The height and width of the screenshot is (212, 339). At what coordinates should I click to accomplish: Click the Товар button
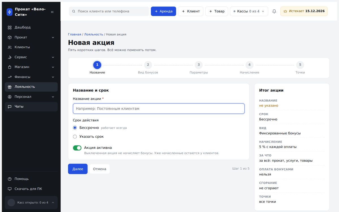point(217,11)
